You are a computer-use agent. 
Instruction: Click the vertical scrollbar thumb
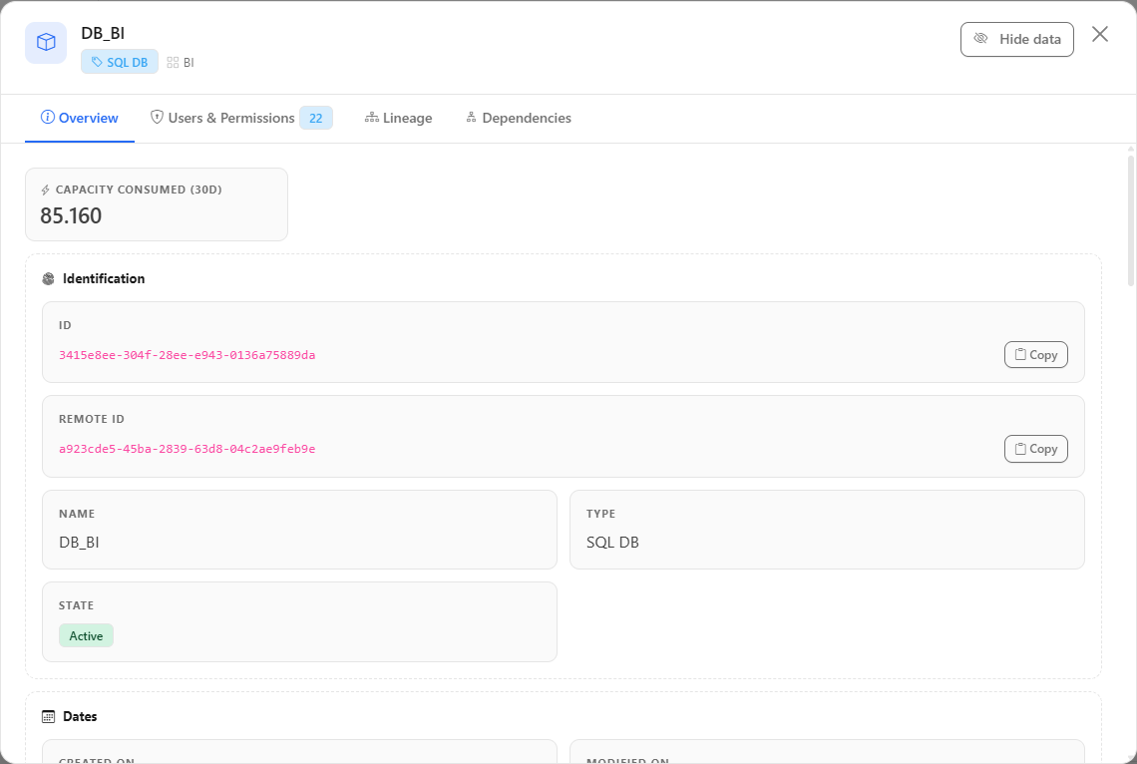(1130, 220)
